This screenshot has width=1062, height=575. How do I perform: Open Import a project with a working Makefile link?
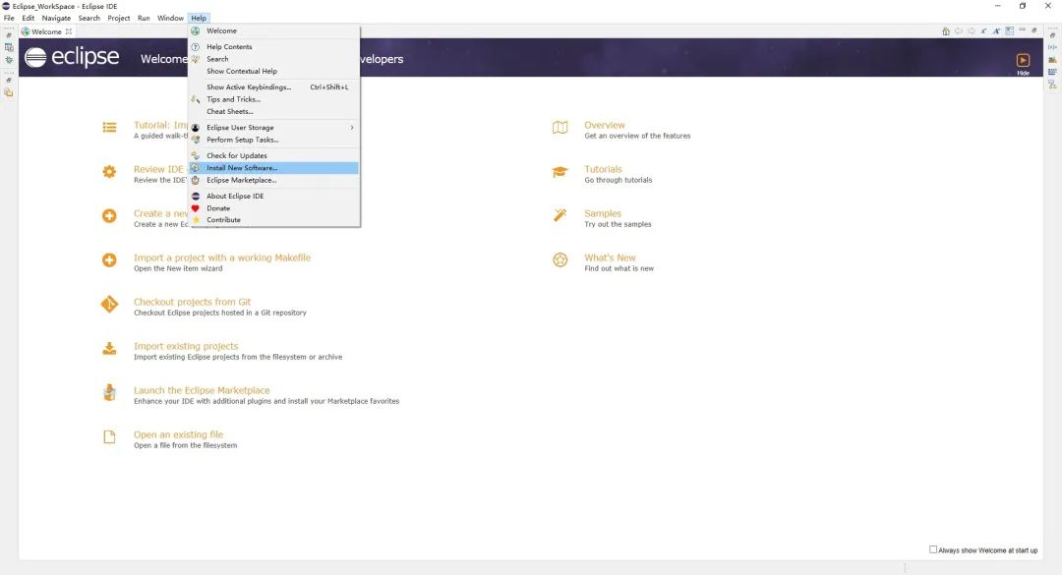222,258
